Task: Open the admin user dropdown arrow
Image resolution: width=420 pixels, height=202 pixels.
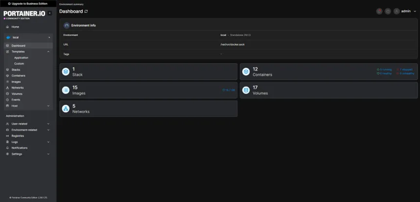Action: (415, 12)
